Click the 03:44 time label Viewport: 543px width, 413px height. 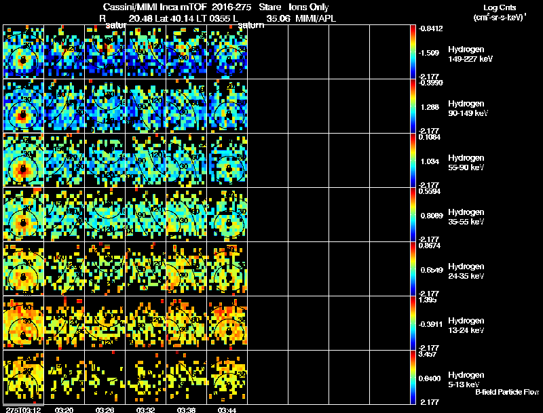click(x=227, y=410)
